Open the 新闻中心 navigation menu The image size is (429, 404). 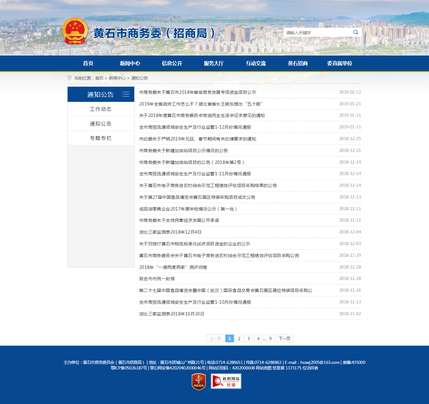coord(130,63)
